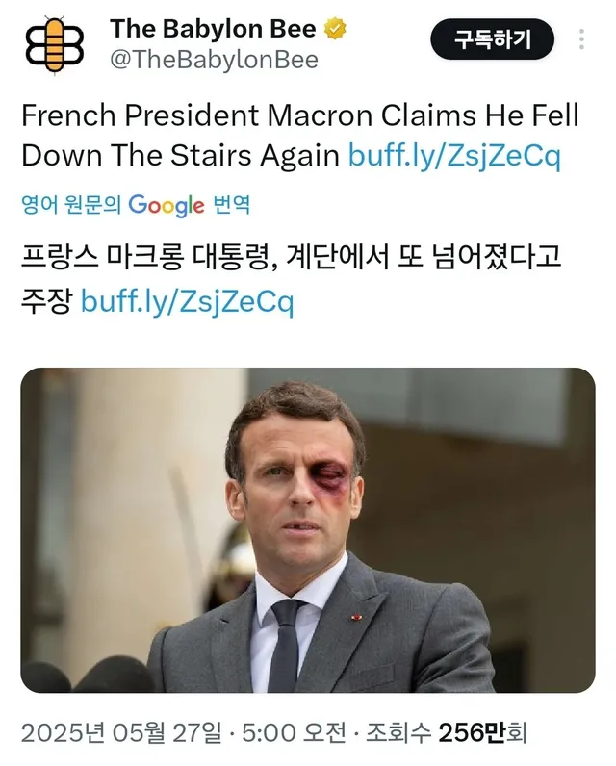
Task: Open the attached photo of the tweet
Action: (x=307, y=529)
